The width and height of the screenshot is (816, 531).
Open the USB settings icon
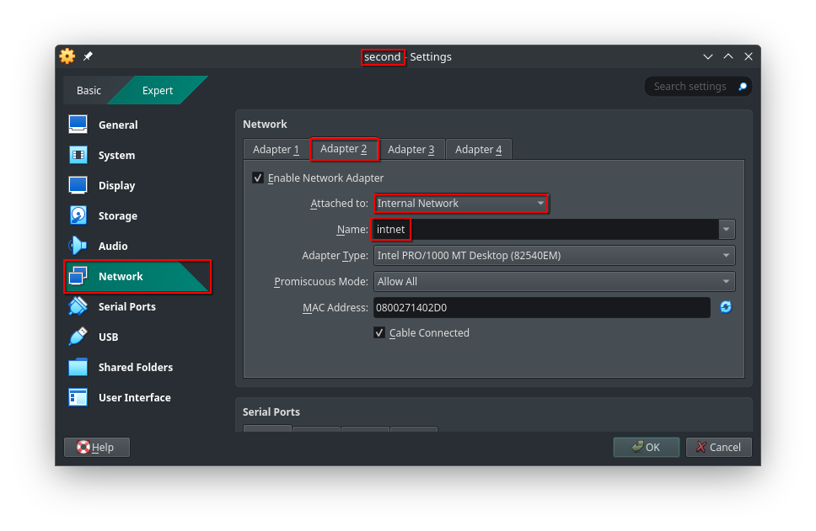tap(78, 337)
